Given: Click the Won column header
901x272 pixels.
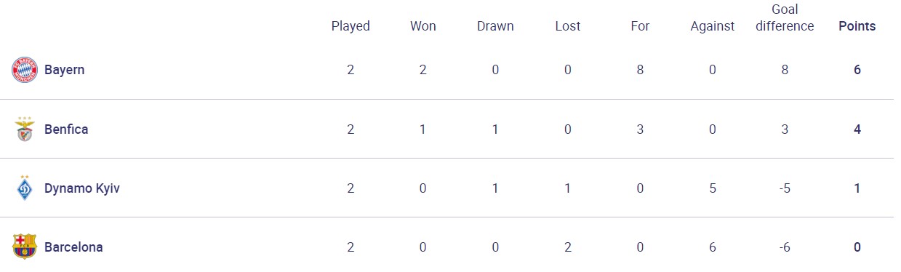Looking at the screenshot, I should pos(423,26).
